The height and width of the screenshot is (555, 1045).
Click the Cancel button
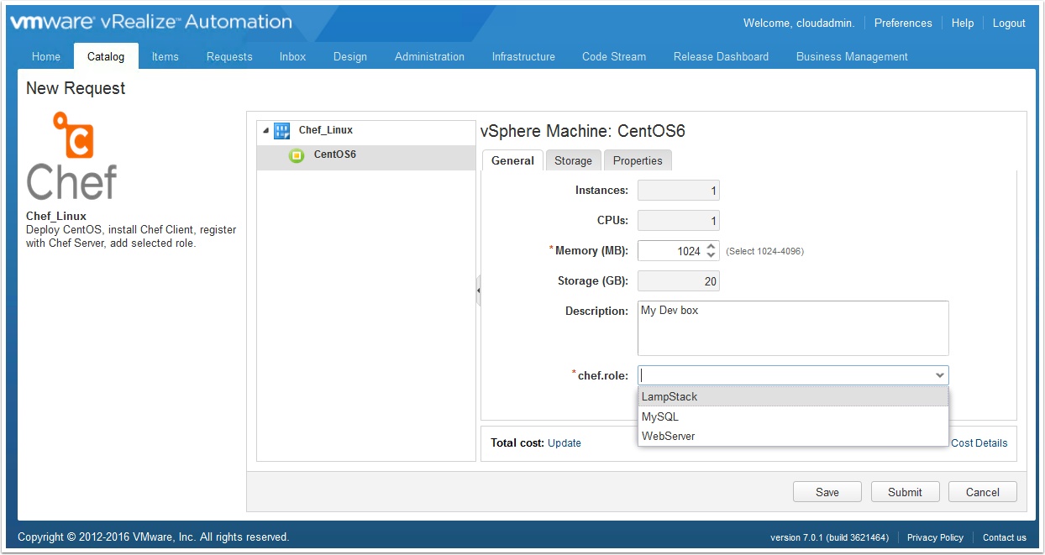(x=983, y=492)
